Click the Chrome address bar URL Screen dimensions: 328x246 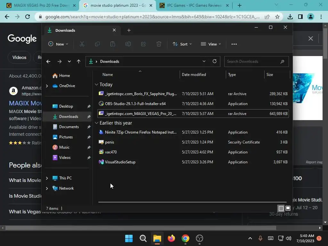(152, 17)
